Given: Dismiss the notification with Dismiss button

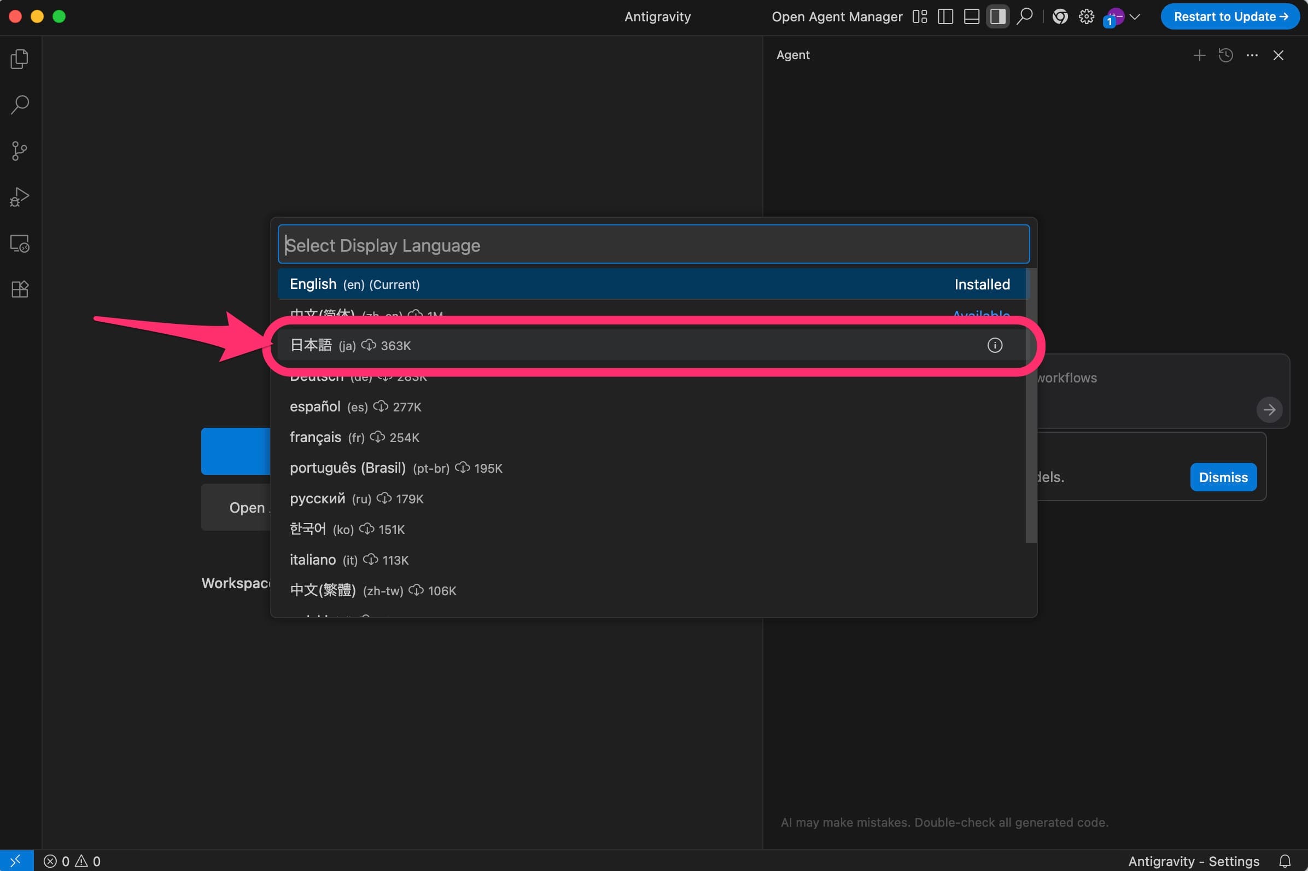Looking at the screenshot, I should pyautogui.click(x=1223, y=477).
